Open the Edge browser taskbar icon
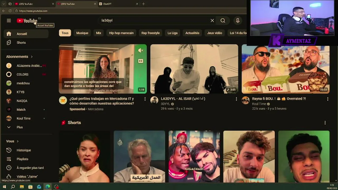Viewport: 338px width, 190px height. tap(48, 187)
